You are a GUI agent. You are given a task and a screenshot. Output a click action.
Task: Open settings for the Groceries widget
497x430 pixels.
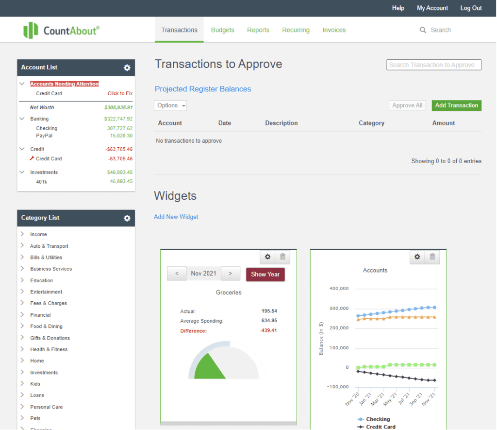click(x=267, y=257)
